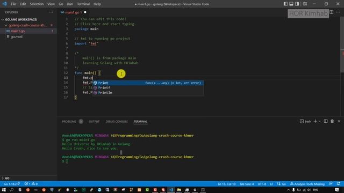Image resolution: width=344 pixels, height=193 pixels.
Task: Click the package main line
Action: coord(87,29)
